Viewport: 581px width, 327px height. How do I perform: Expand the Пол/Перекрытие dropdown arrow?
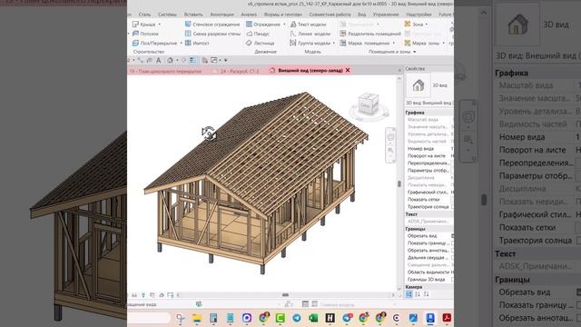point(182,44)
